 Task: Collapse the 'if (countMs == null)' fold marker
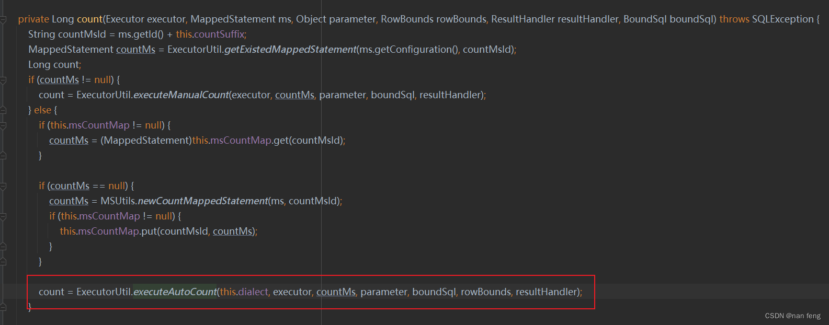pos(3,187)
